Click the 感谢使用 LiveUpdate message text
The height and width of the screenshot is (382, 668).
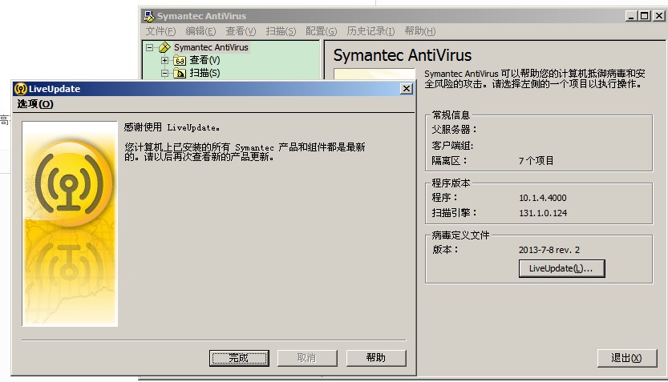[172, 127]
